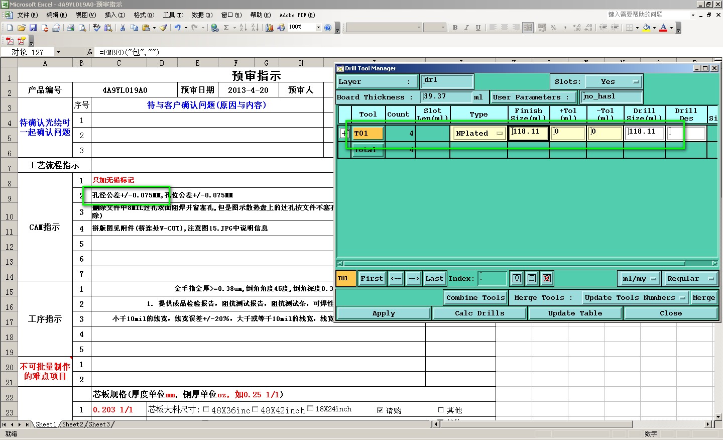Viewport: 723px width, 440px height.
Task: Expand the T01 row tree toggle
Action: pyautogui.click(x=343, y=133)
